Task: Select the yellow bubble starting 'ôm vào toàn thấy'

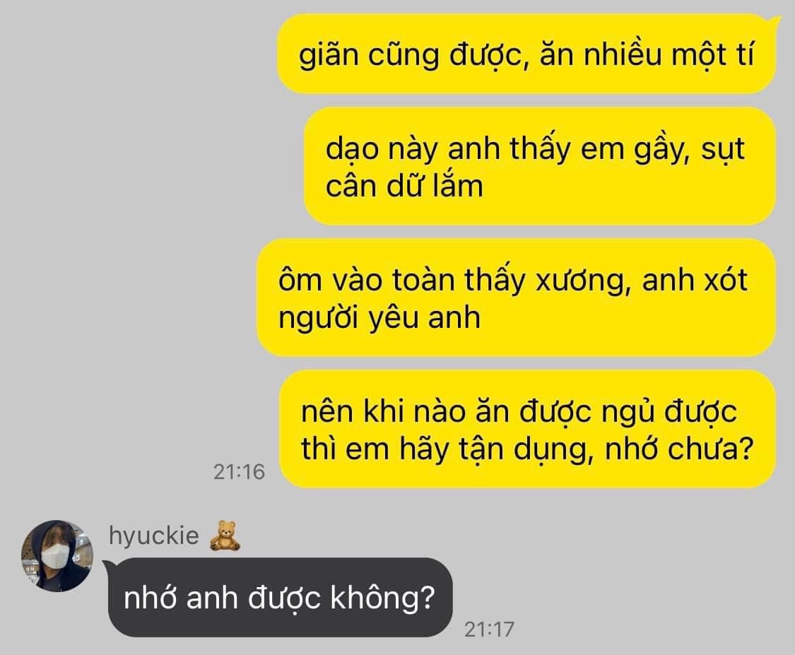Action: [x=516, y=298]
